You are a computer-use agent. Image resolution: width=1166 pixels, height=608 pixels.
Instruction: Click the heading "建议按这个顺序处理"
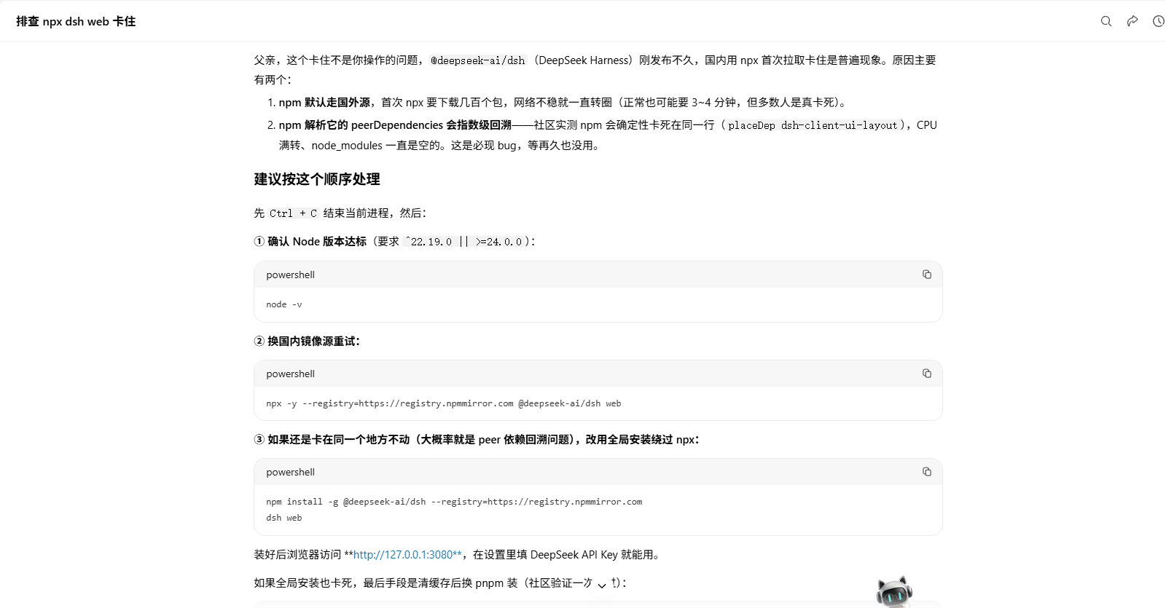(317, 179)
